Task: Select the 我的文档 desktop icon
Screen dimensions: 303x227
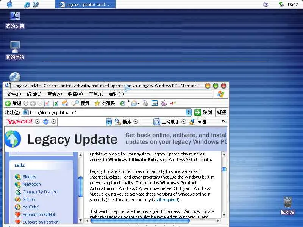Action: pyautogui.click(x=15, y=20)
